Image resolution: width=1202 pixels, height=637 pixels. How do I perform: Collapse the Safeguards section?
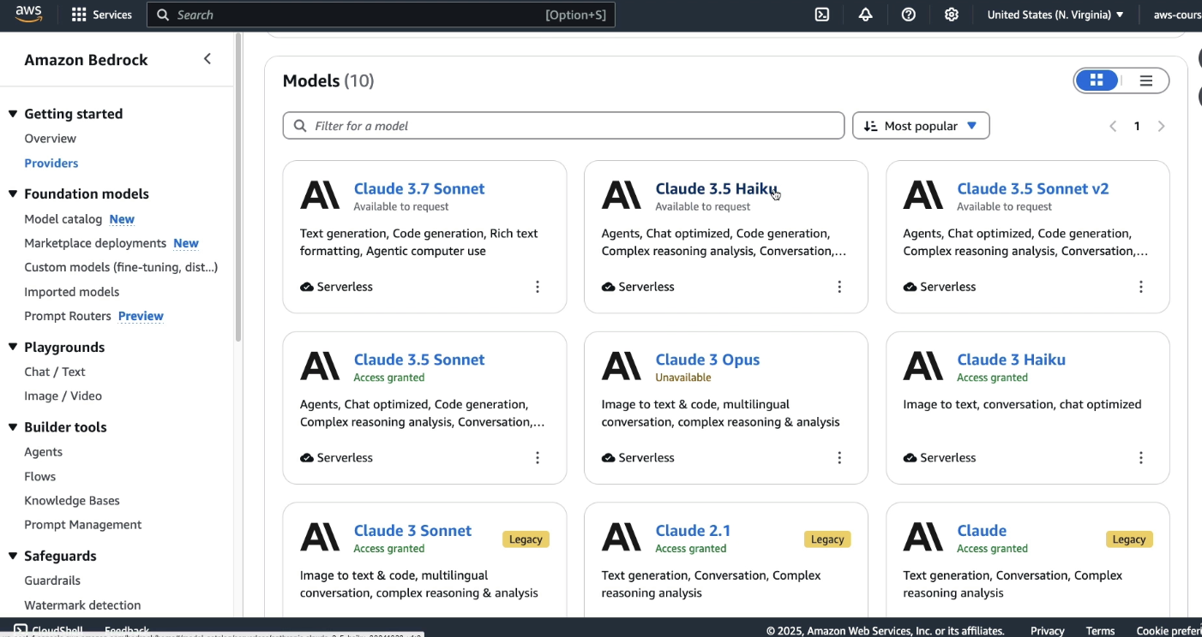[13, 556]
